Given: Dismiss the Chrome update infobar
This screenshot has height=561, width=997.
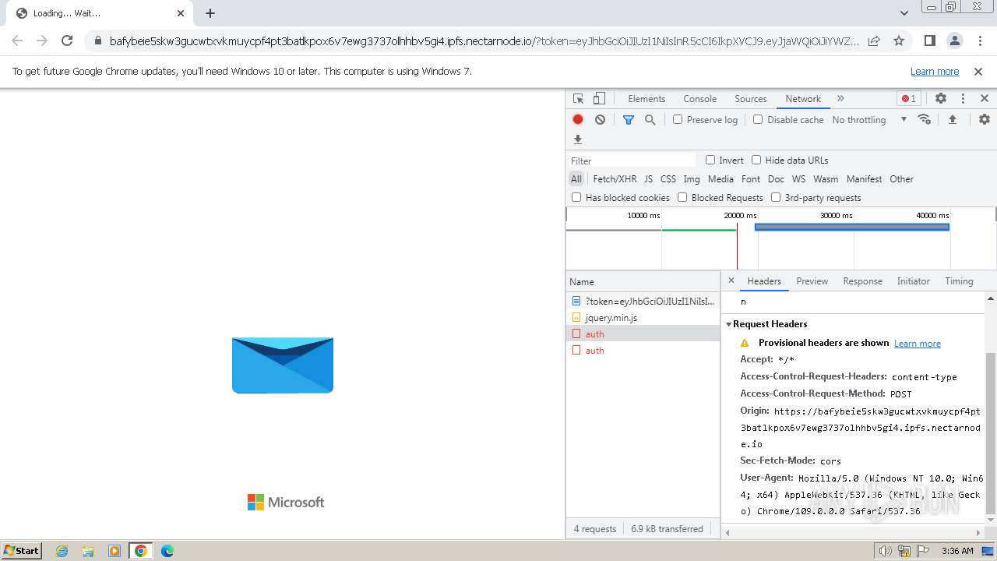Looking at the screenshot, I should (978, 71).
